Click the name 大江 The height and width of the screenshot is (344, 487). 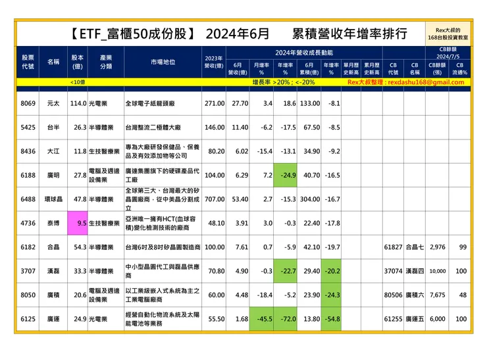click(53, 151)
